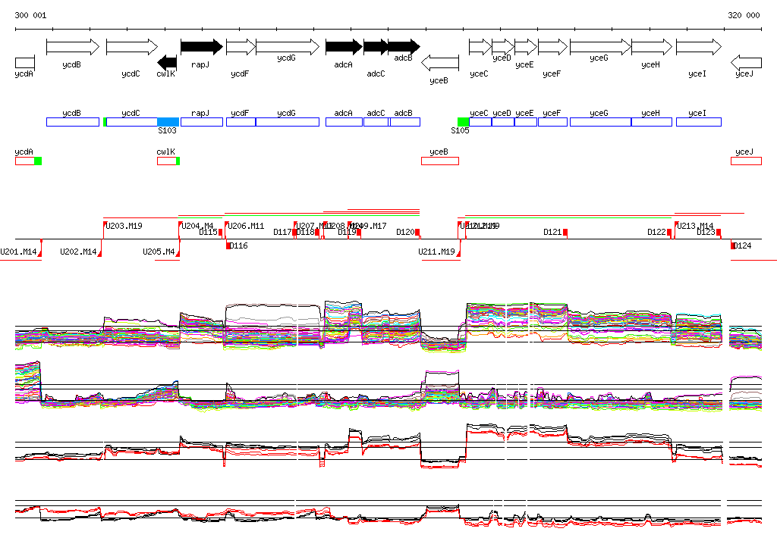The height and width of the screenshot is (541, 777).
Task: Select the green S105 segment
Action: (464, 122)
